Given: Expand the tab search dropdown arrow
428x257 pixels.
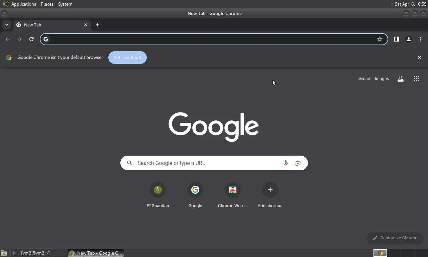Looking at the screenshot, I should click(x=7, y=25).
